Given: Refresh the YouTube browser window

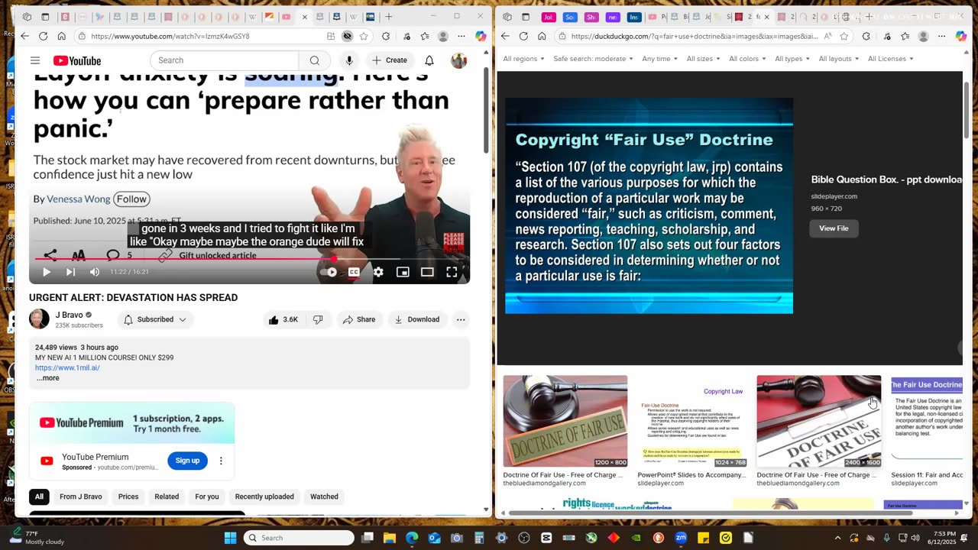Looking at the screenshot, I should [x=43, y=36].
